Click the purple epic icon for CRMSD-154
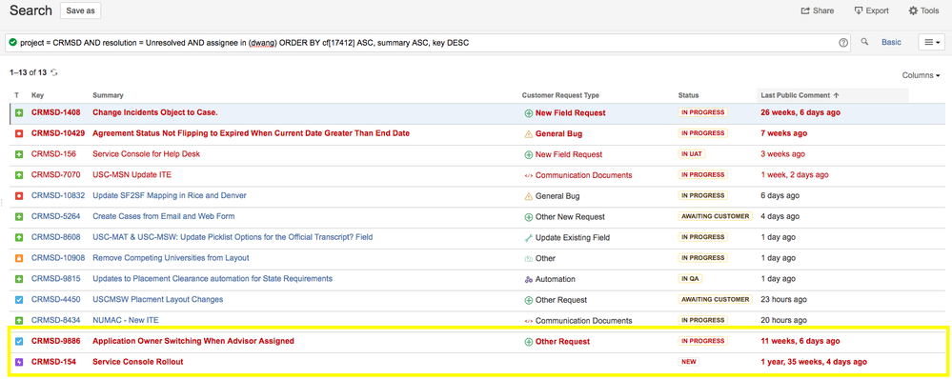Viewport: 952px width, 379px height. 19,362
